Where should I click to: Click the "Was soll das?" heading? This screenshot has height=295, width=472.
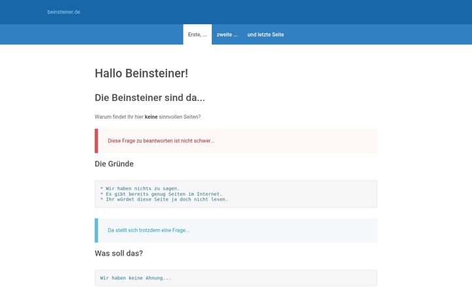[119, 253]
